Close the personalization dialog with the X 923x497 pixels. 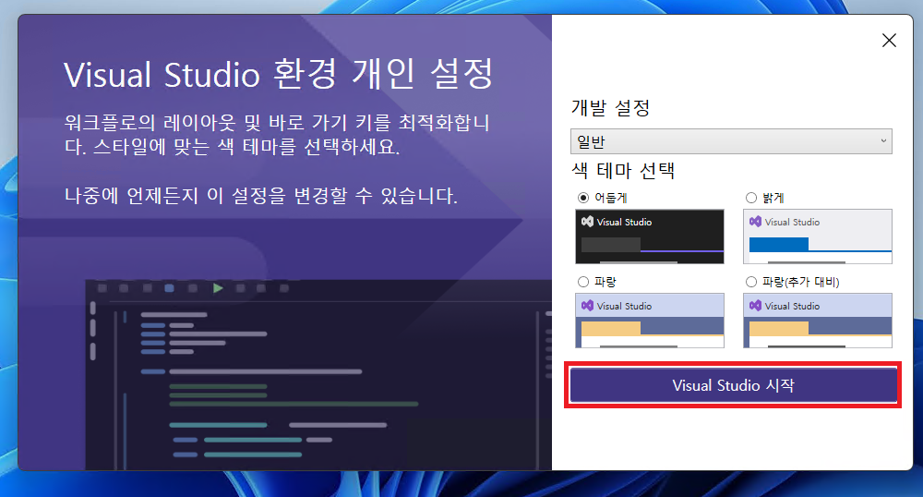pyautogui.click(x=889, y=40)
